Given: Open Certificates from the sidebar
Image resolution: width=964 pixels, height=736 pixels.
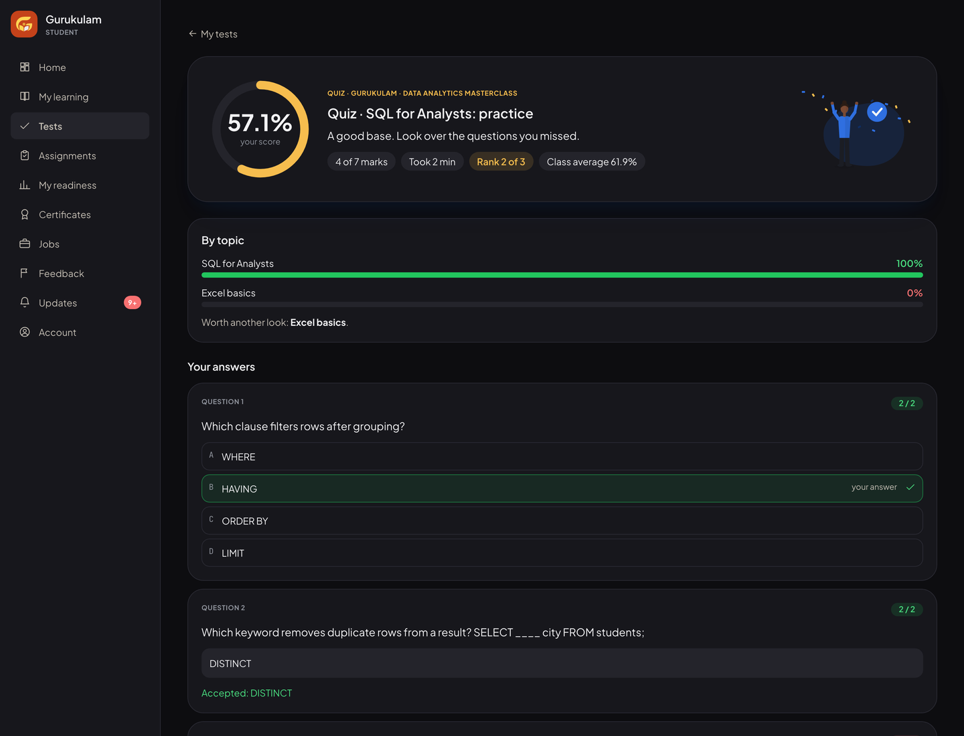Looking at the screenshot, I should (80, 214).
